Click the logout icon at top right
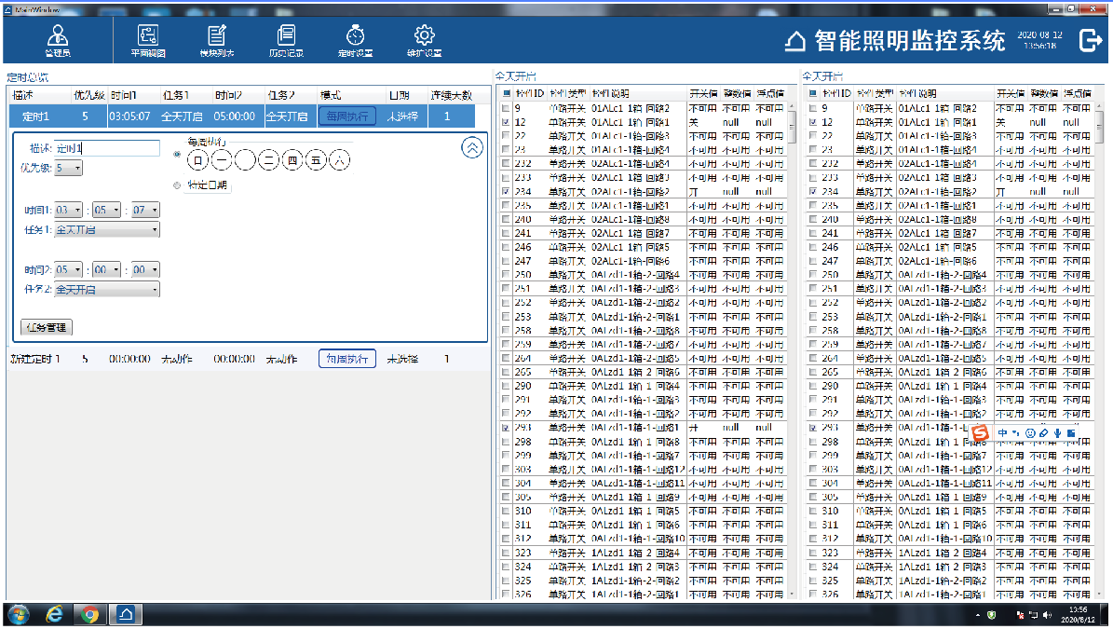Viewport: 1113px width, 629px height. [x=1090, y=40]
